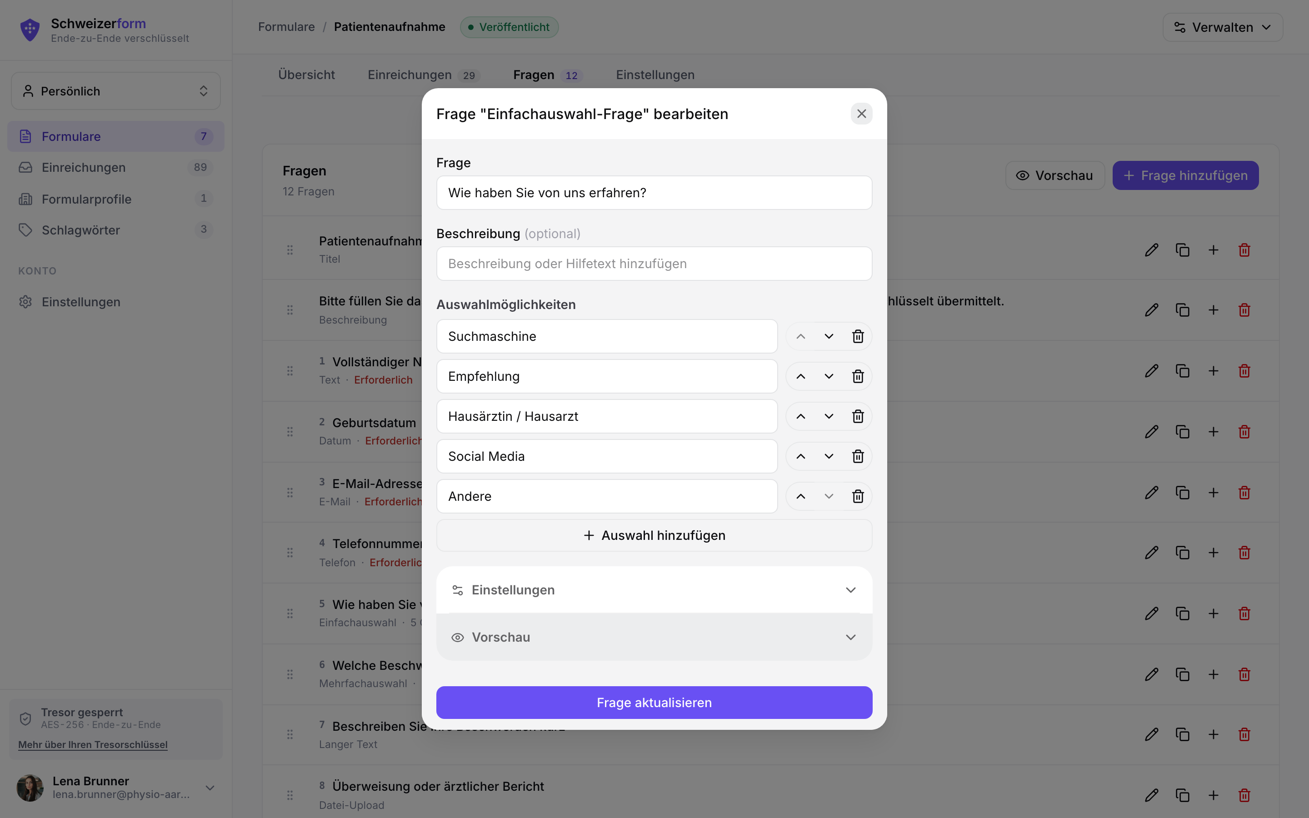This screenshot has width=1309, height=818.
Task: Delete the Empfehlung option
Action: tap(858, 377)
